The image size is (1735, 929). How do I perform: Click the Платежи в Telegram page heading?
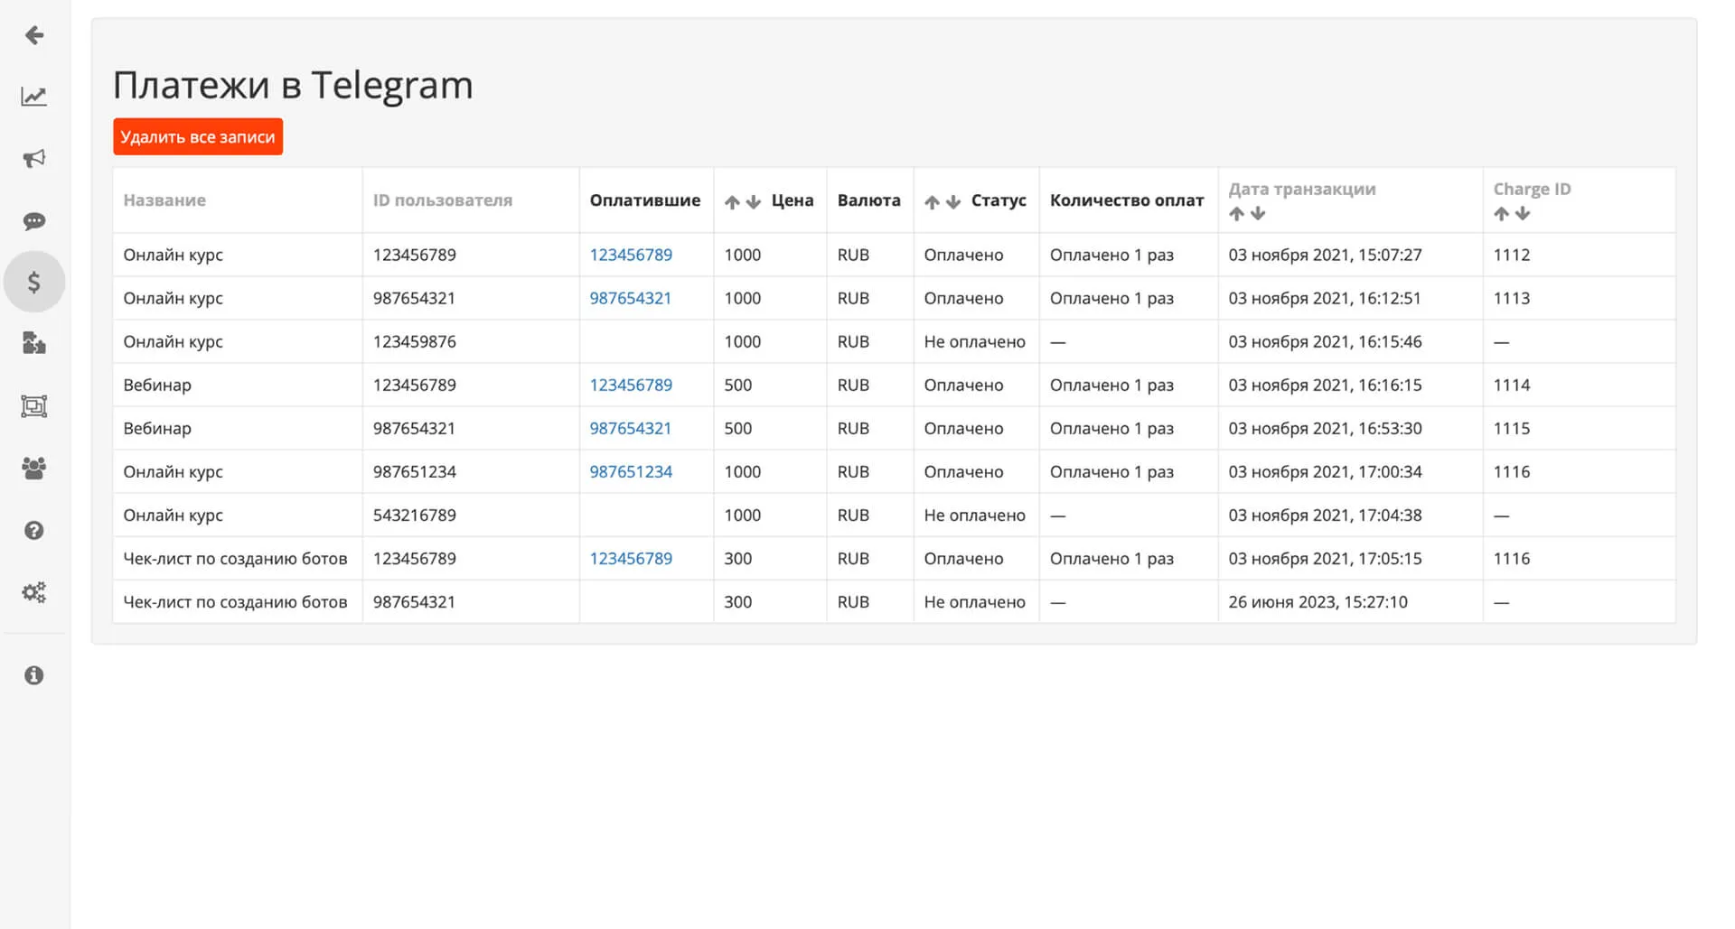293,86
